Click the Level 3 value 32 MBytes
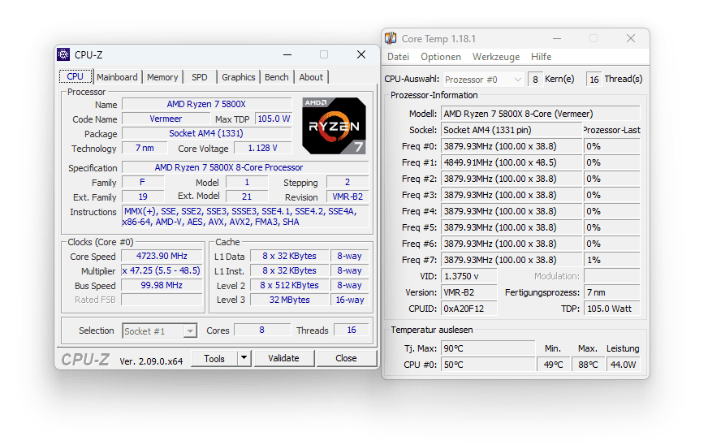 point(289,300)
